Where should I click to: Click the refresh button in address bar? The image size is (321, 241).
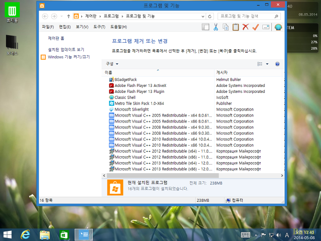click(x=210, y=16)
